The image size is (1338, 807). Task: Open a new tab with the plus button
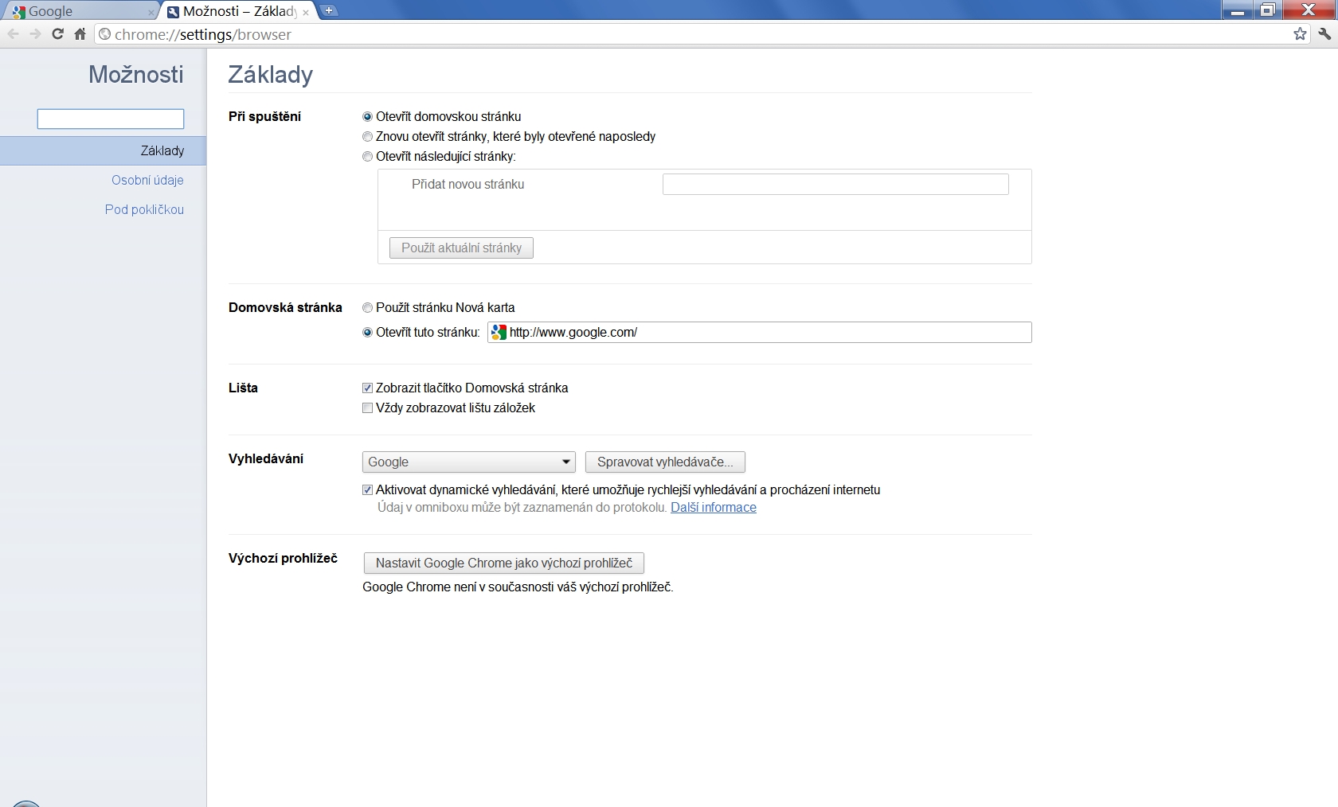click(329, 10)
